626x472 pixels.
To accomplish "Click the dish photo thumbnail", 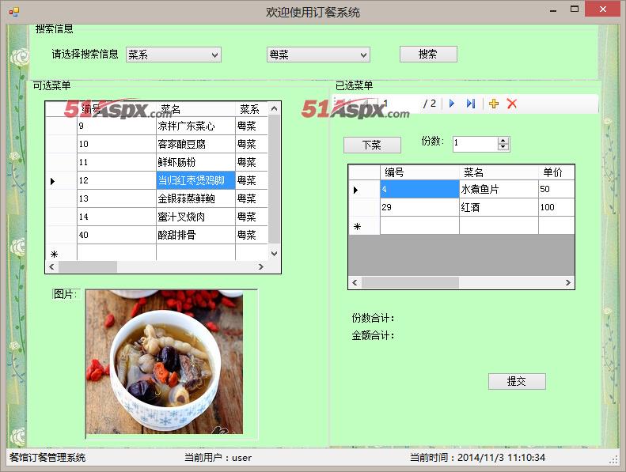I will [x=165, y=362].
